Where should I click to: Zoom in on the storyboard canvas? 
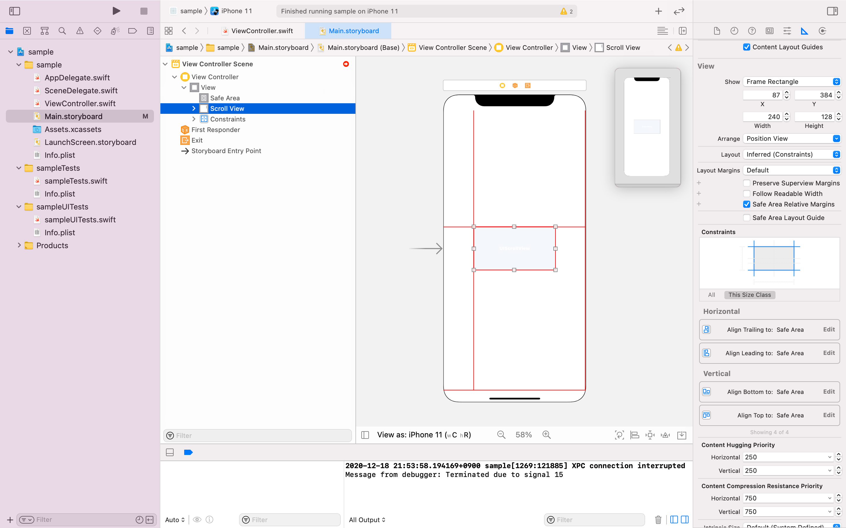tap(546, 435)
